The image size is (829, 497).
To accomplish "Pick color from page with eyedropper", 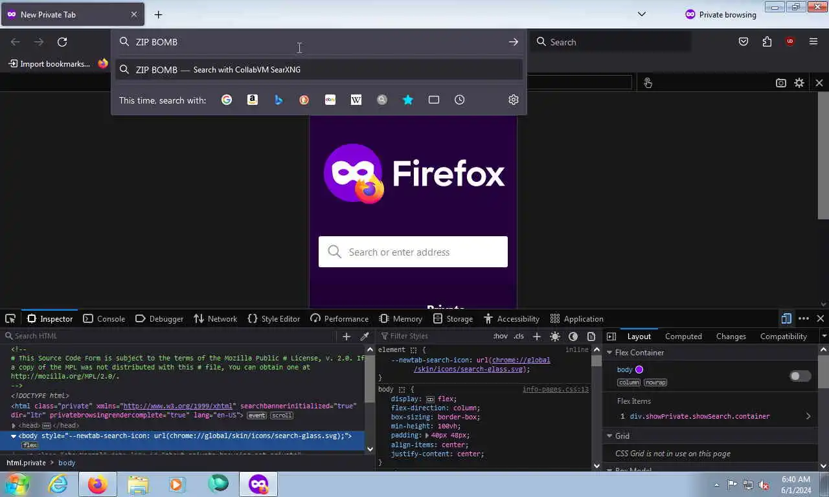I will [x=365, y=337].
